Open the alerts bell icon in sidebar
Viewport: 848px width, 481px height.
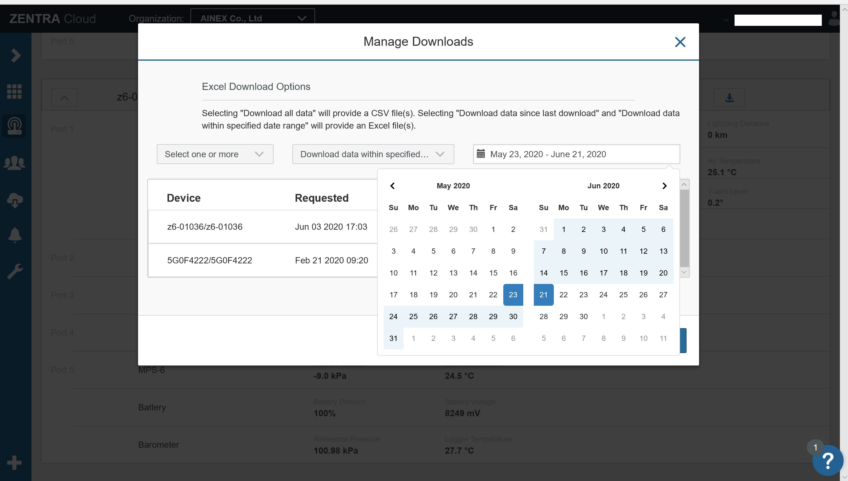[15, 235]
